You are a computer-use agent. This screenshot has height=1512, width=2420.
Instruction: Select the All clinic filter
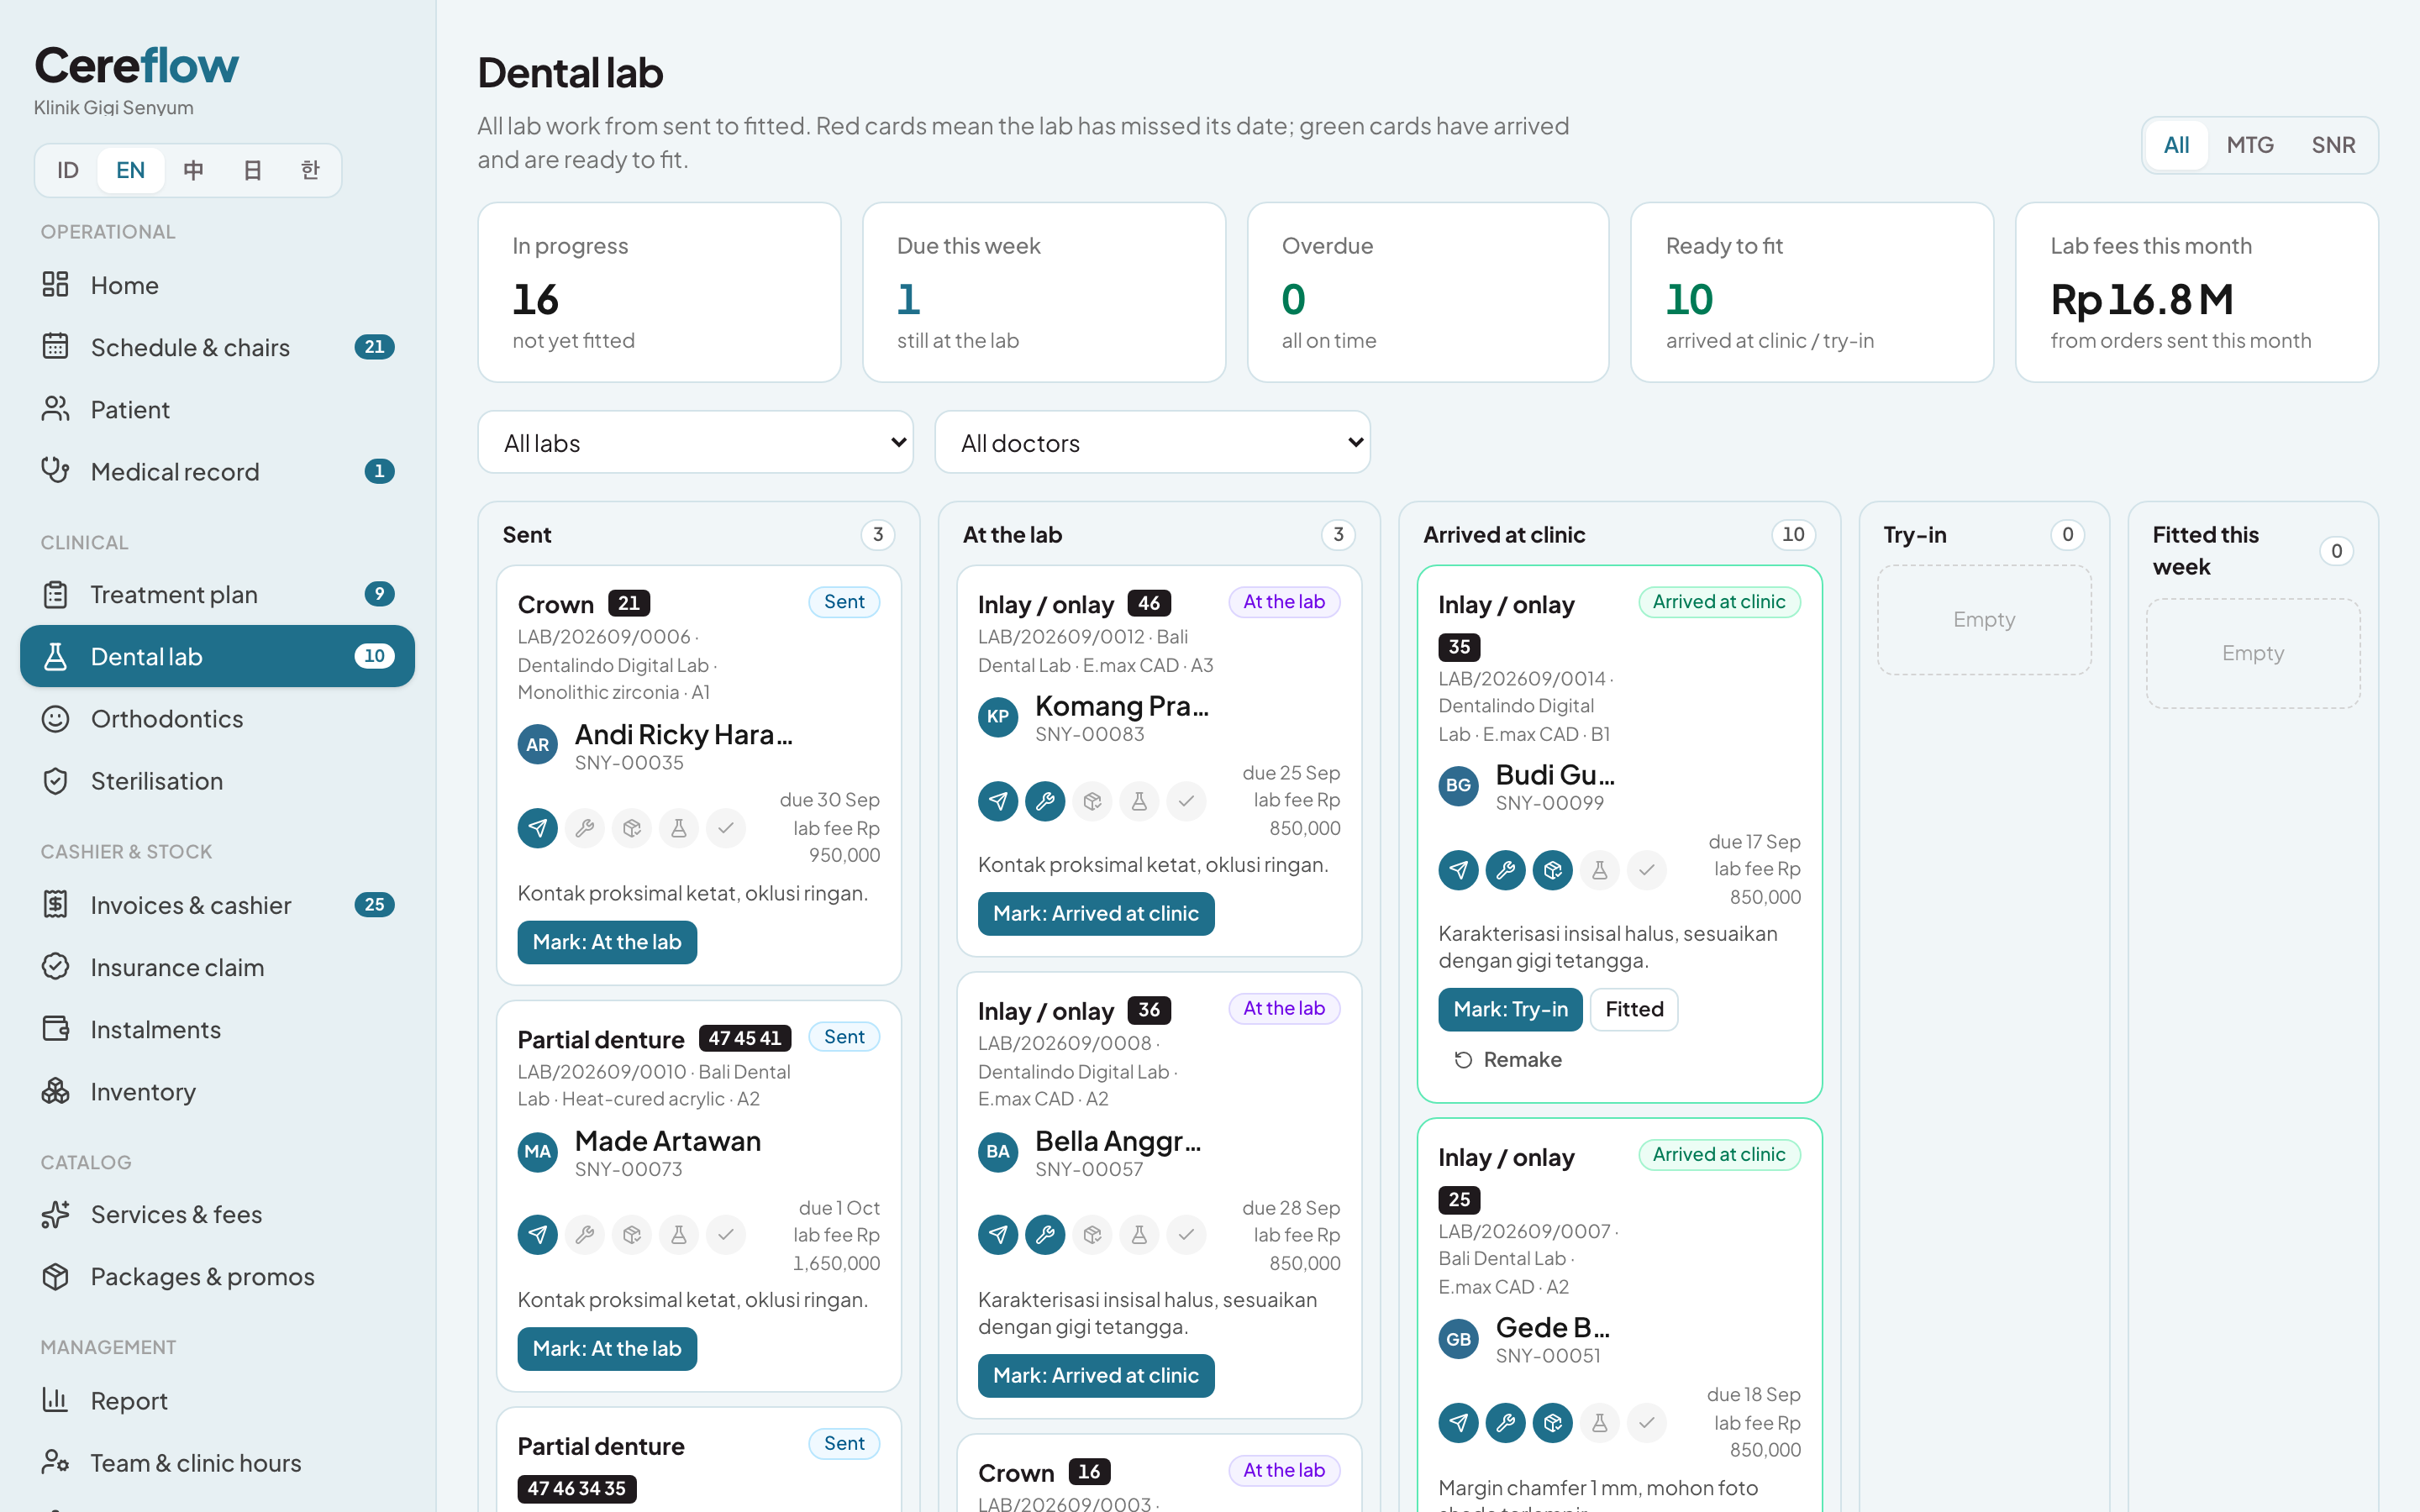click(x=2176, y=145)
